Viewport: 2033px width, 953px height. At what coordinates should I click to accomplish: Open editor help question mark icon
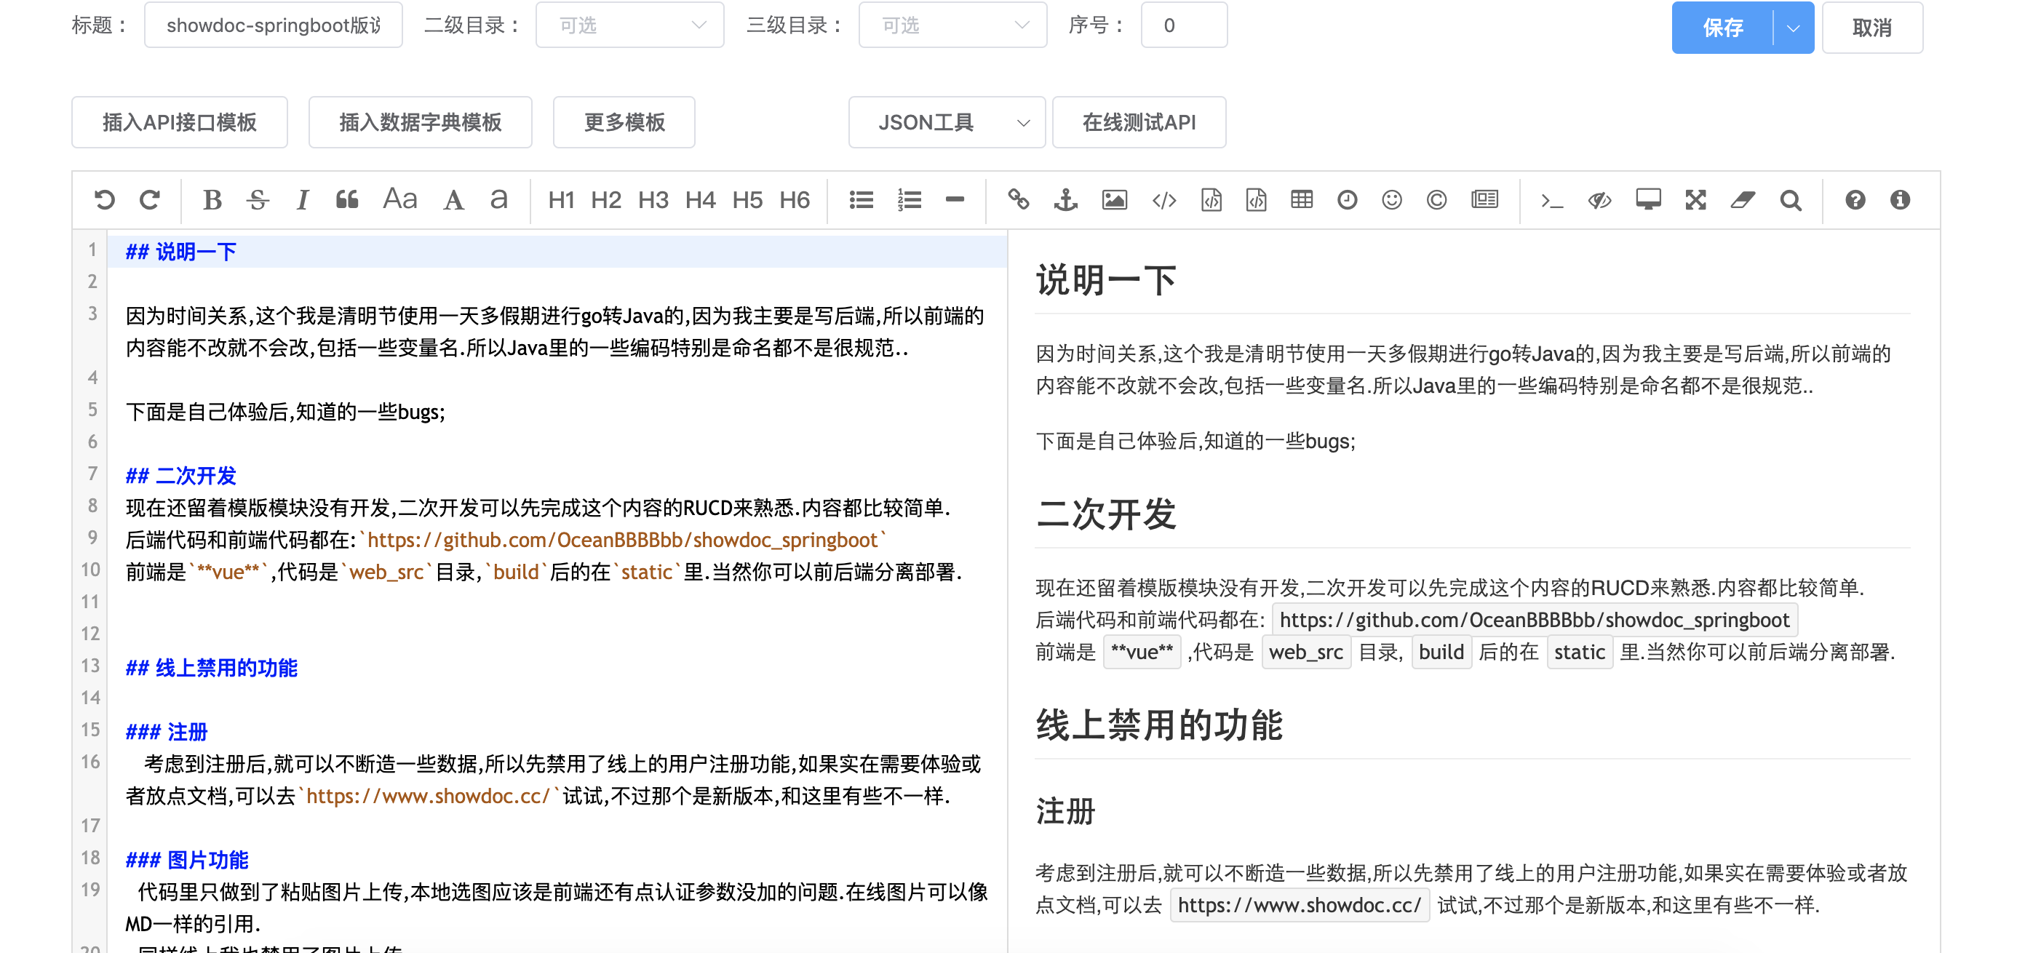coord(1855,199)
